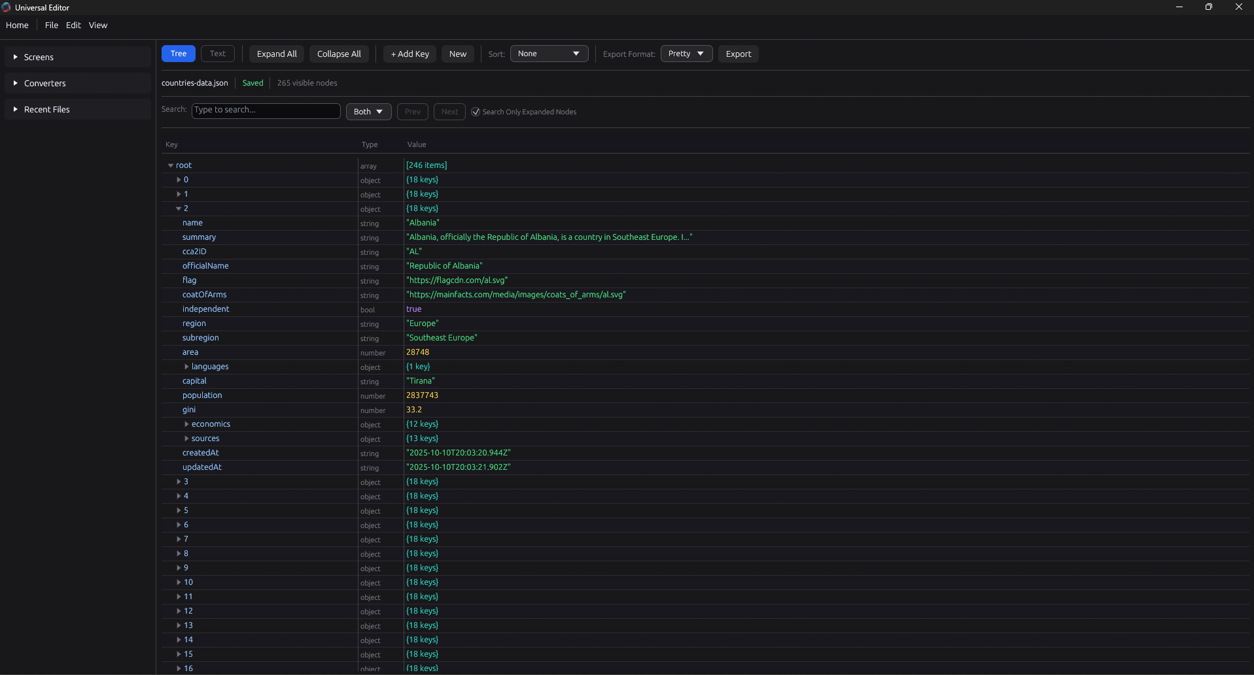Expand array item 7

click(x=179, y=539)
